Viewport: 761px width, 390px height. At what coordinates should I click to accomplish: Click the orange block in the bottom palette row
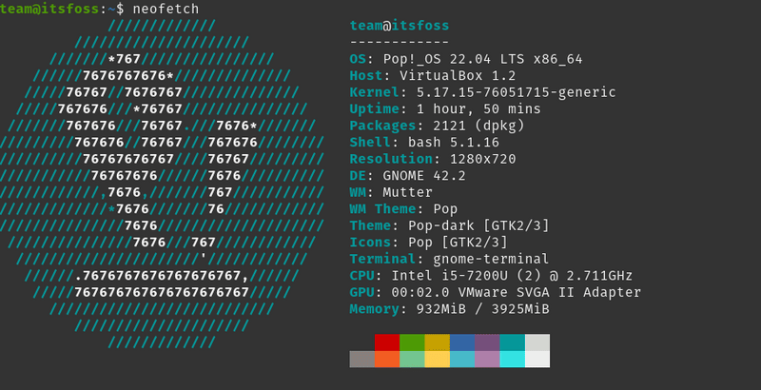[x=387, y=359]
